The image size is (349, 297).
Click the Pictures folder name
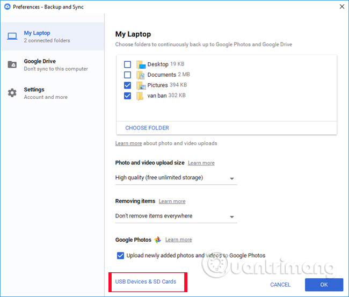point(157,85)
